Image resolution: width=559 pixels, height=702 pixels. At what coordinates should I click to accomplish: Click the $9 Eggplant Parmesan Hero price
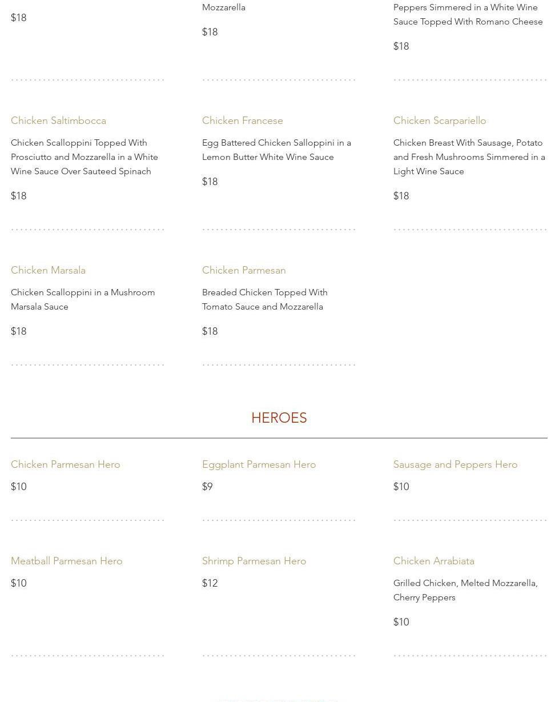[207, 487]
